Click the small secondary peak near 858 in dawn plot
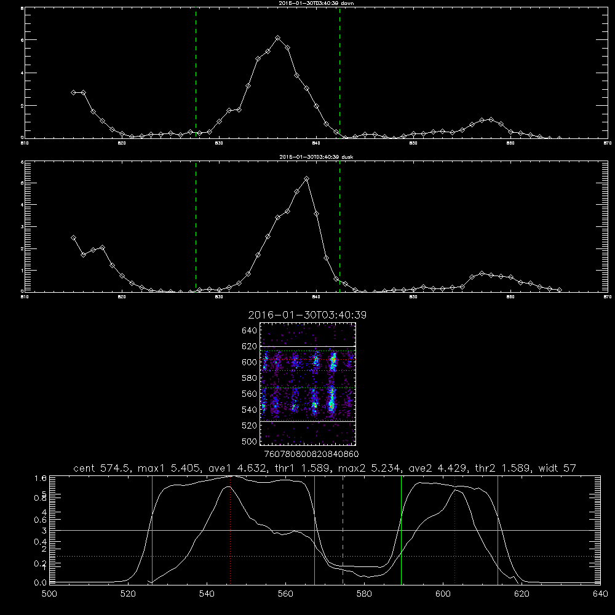The width and height of the screenshot is (615, 615). (x=491, y=119)
